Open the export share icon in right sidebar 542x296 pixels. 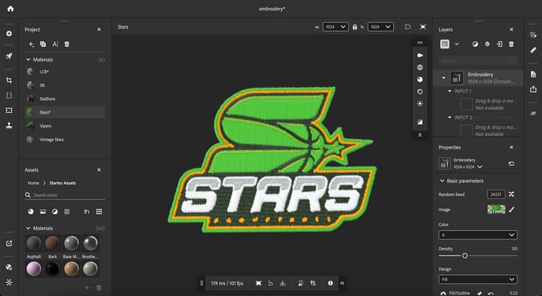[533, 89]
